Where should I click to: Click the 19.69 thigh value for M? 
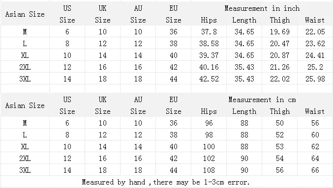pos(280,32)
